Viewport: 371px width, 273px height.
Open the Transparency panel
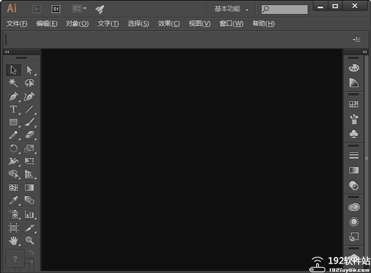click(x=354, y=185)
